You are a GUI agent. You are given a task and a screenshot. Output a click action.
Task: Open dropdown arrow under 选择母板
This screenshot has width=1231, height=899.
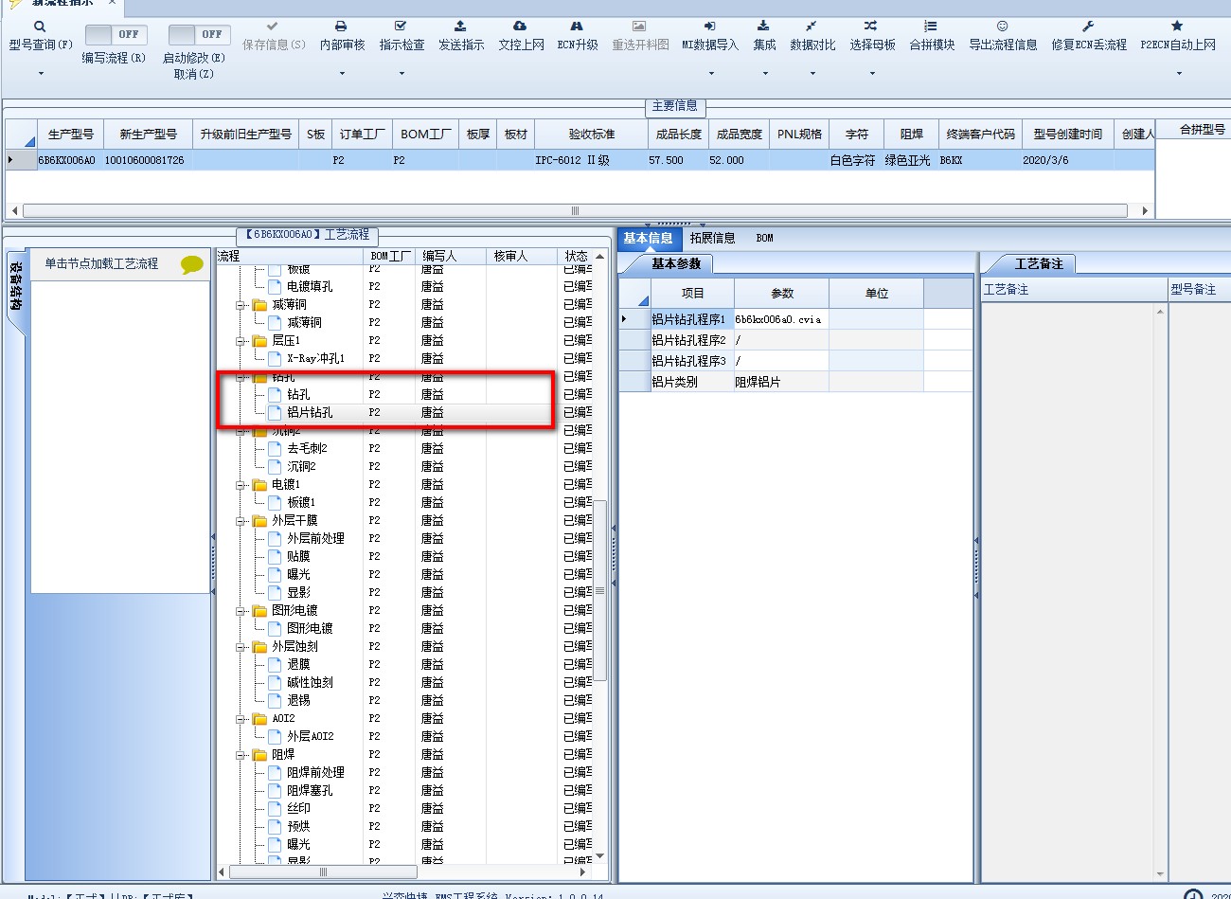tap(872, 74)
